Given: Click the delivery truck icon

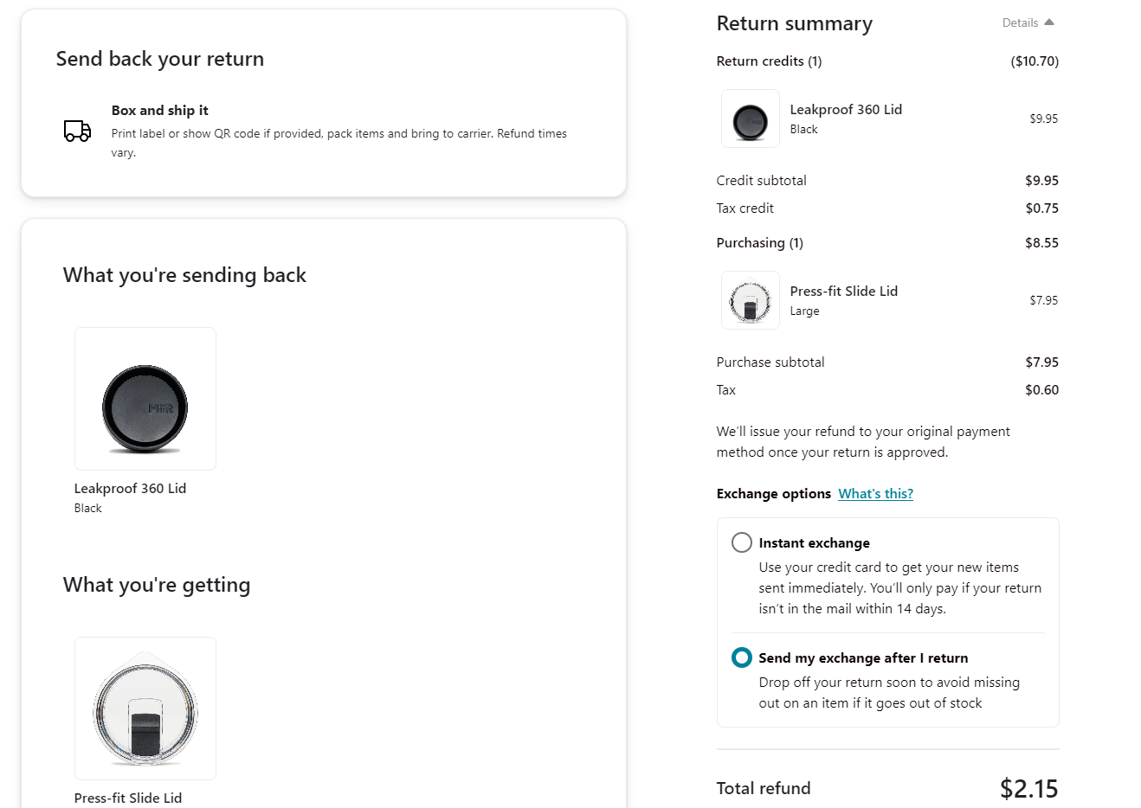Looking at the screenshot, I should coord(77,131).
